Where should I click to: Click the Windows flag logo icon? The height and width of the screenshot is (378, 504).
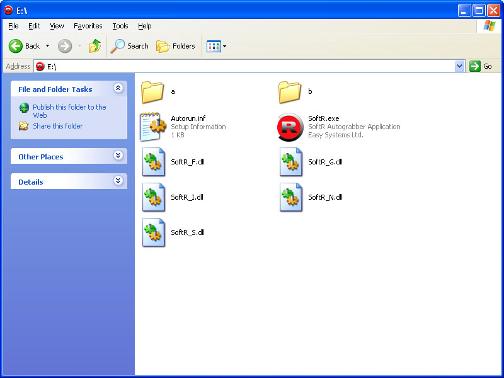pos(489,26)
